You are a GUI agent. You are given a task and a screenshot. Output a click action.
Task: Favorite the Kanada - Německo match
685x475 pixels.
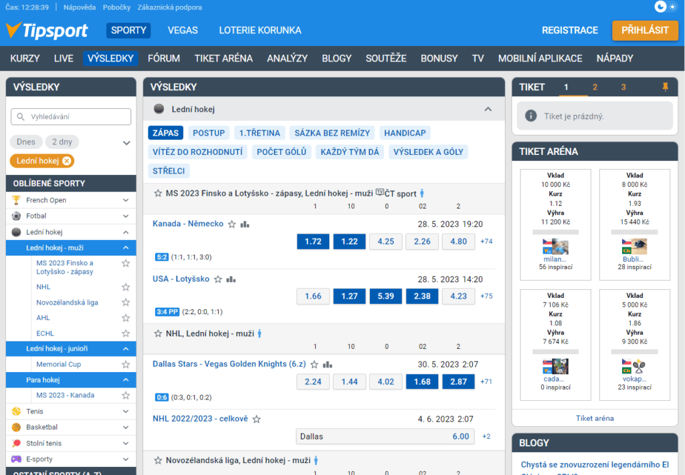pyautogui.click(x=232, y=224)
